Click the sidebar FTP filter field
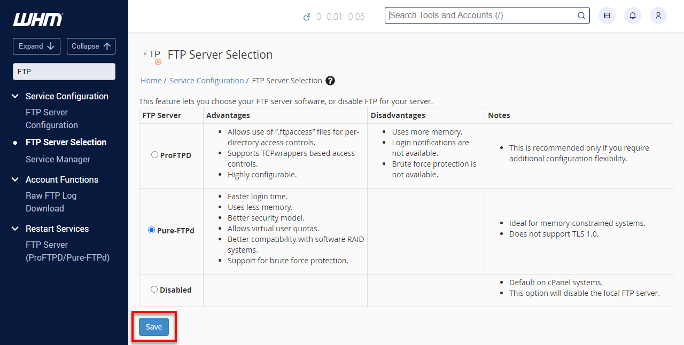This screenshot has width=684, height=345. pos(64,71)
